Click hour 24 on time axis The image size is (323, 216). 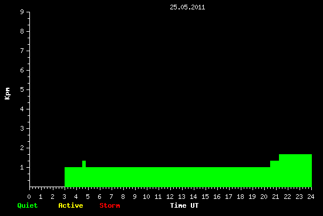pyautogui.click(x=311, y=197)
